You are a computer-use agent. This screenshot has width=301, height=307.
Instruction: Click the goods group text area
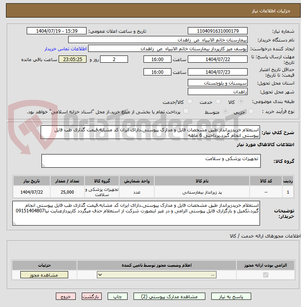tap(151, 161)
